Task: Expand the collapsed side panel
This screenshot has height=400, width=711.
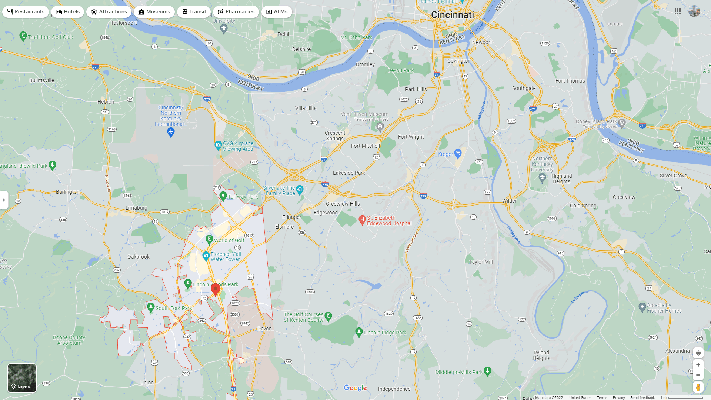Action: pyautogui.click(x=4, y=200)
